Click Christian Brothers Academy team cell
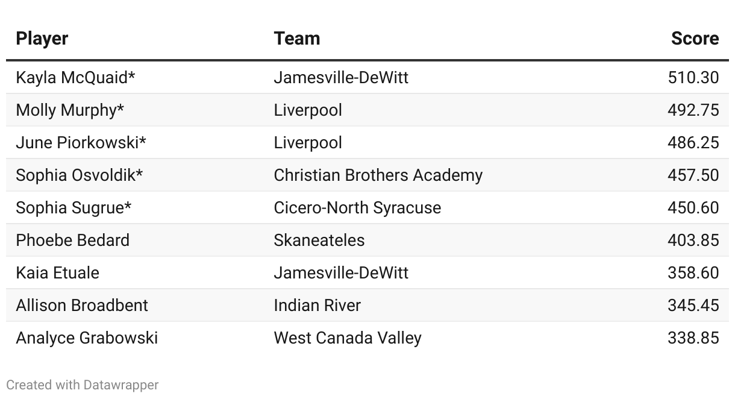 pyautogui.click(x=378, y=175)
